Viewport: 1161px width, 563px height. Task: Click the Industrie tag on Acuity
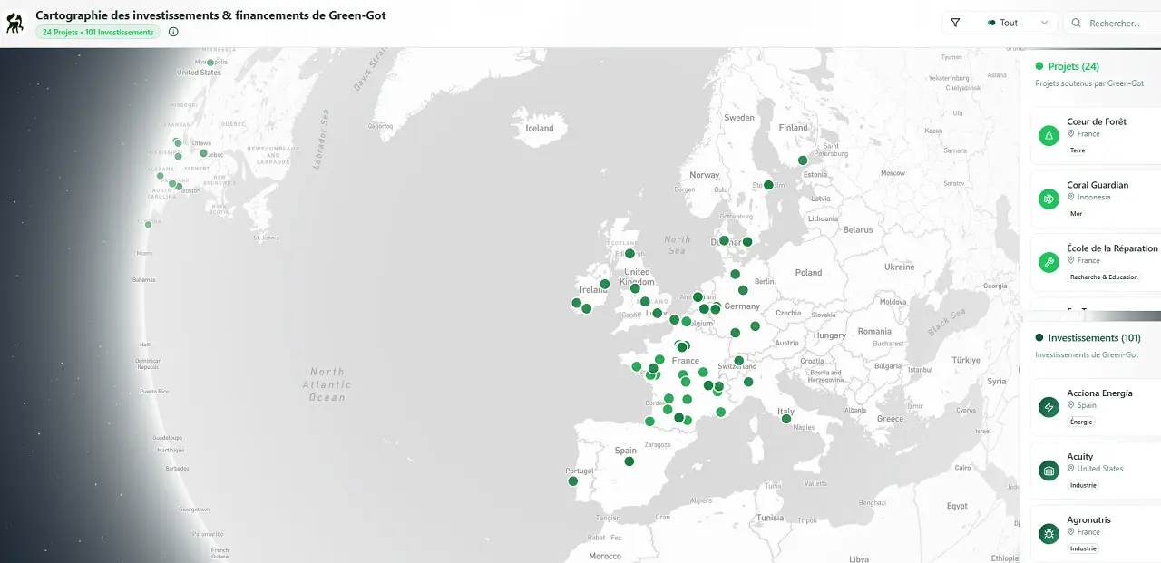point(1083,485)
